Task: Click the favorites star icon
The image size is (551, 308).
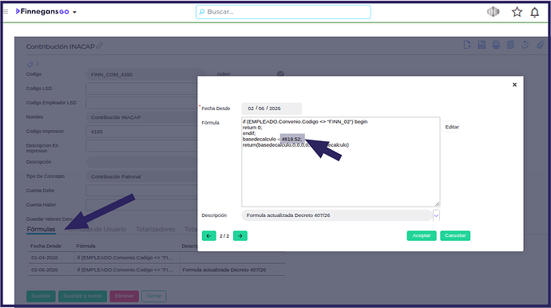Action: point(517,12)
